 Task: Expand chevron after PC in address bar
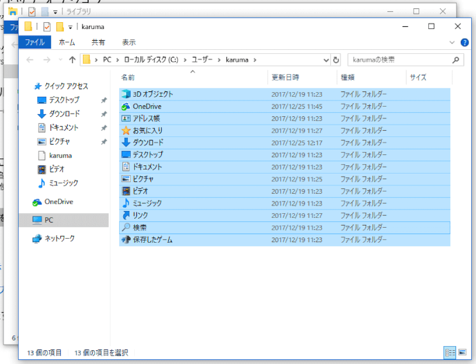coord(118,60)
